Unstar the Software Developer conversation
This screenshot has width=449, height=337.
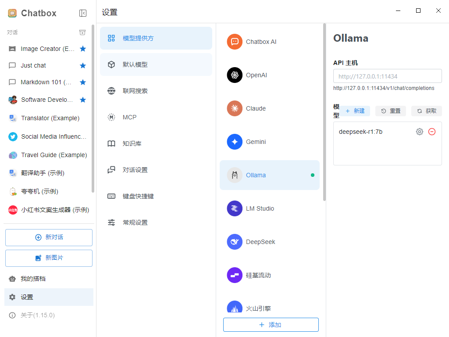pos(83,100)
